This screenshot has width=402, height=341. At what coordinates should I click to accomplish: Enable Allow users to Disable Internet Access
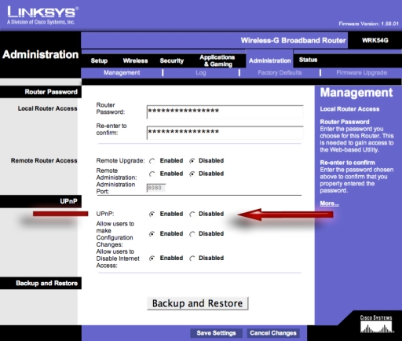(152, 258)
